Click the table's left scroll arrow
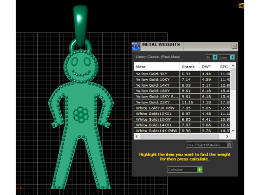Image resolution: width=260 pixels, height=195 pixels. [x=136, y=136]
